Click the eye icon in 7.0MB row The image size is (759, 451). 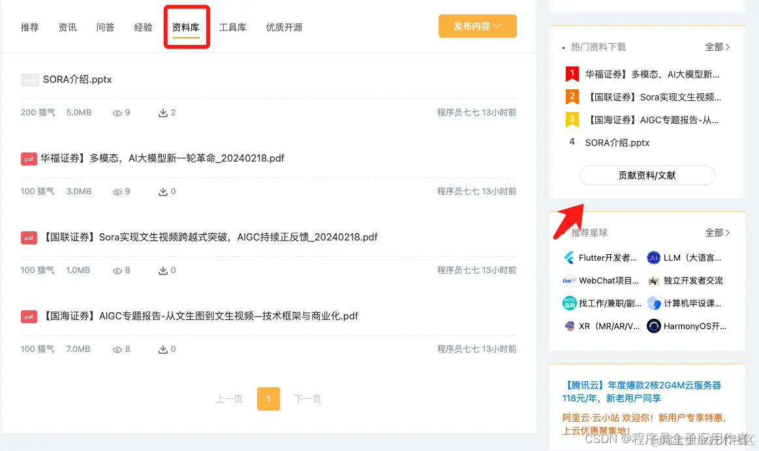click(x=117, y=349)
